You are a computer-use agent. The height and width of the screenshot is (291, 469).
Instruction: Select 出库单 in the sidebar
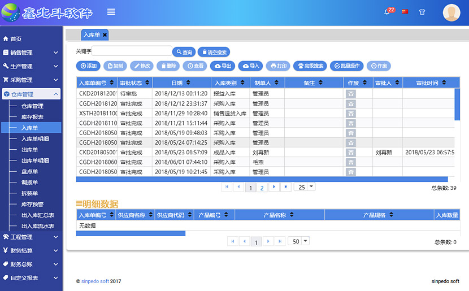29,150
